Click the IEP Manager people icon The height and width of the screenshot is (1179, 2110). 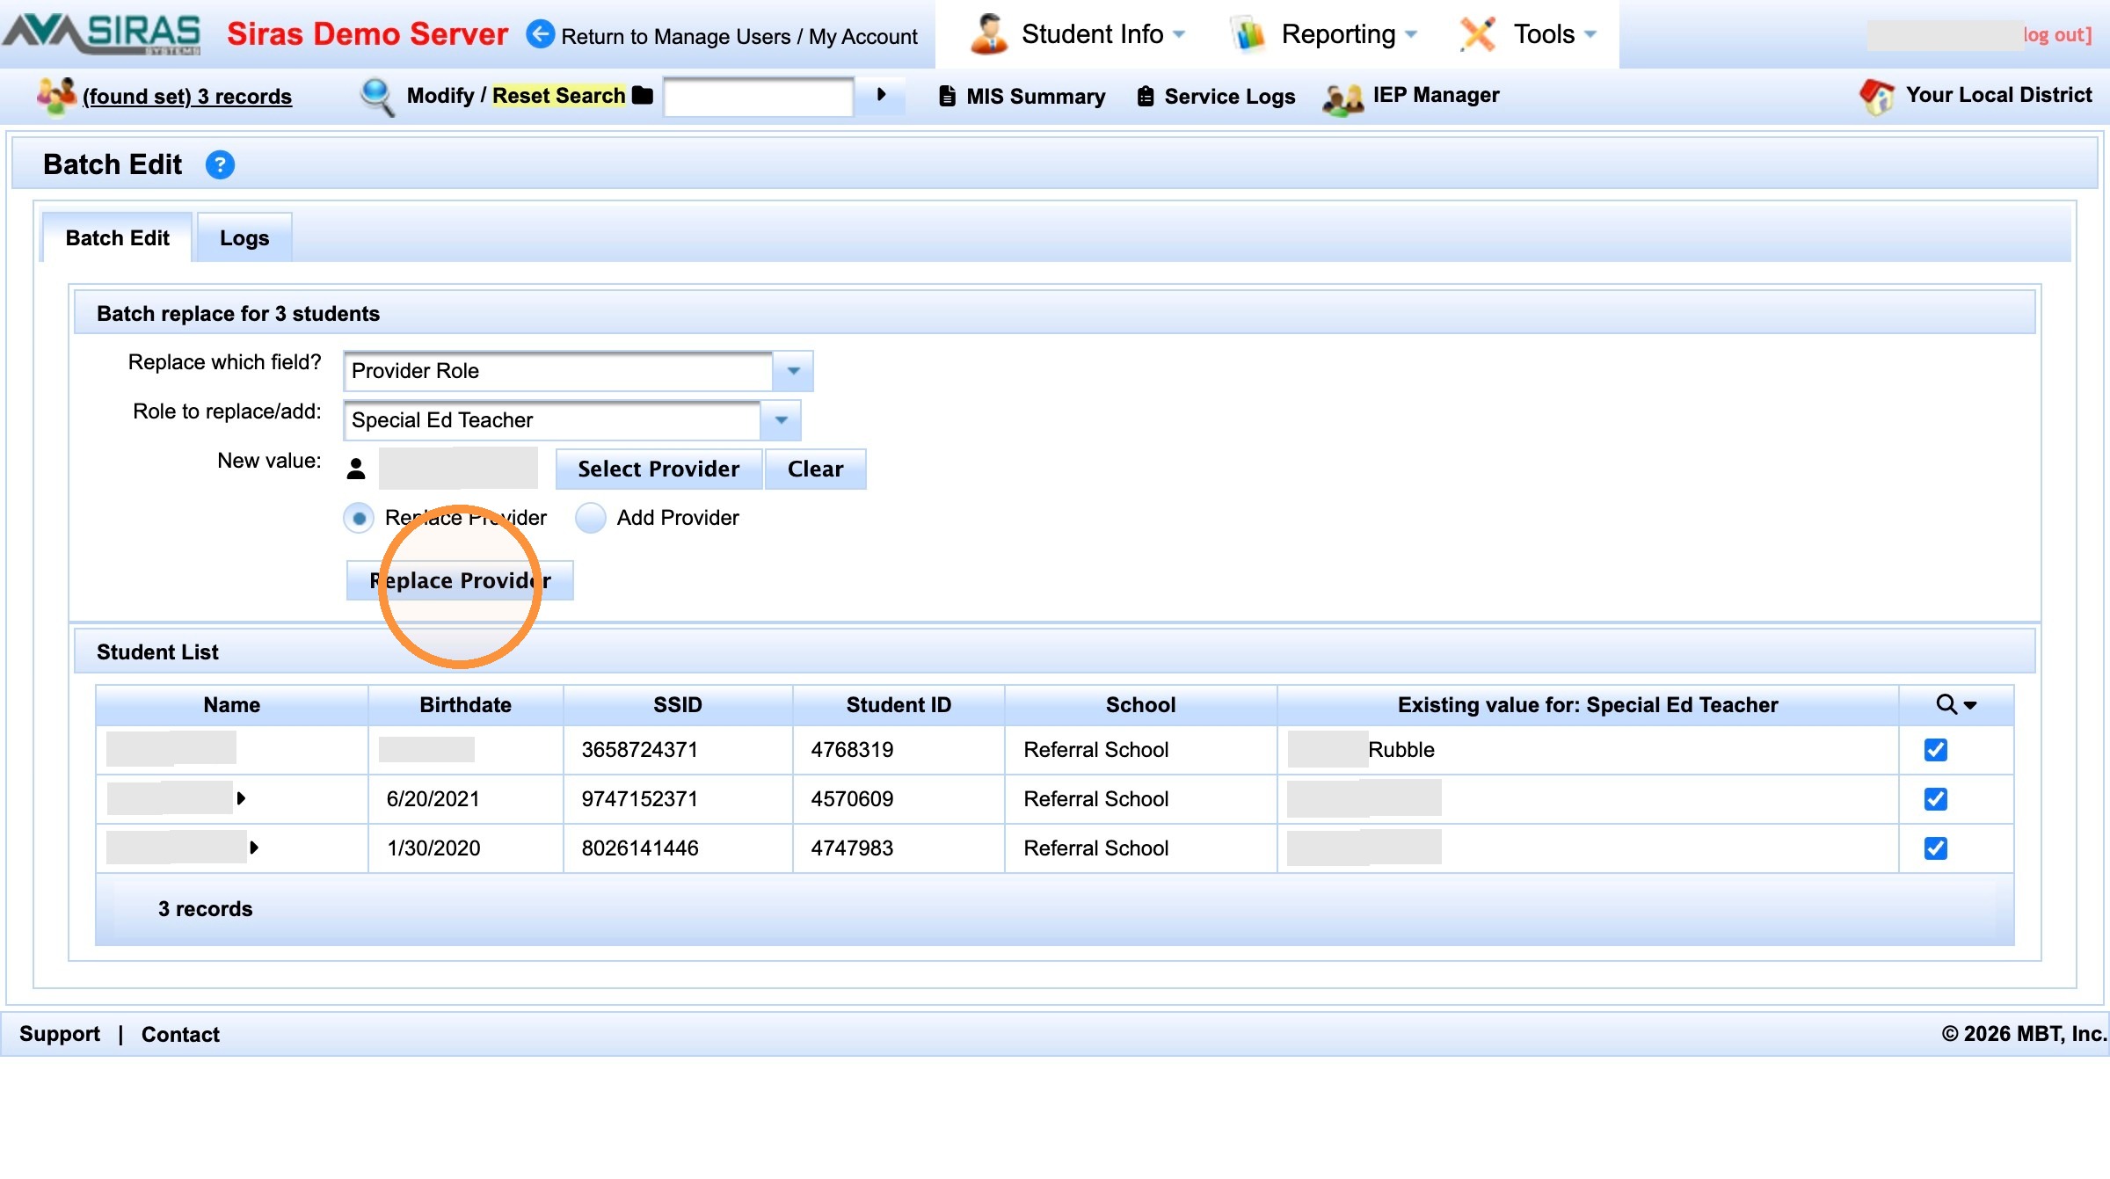(1342, 98)
